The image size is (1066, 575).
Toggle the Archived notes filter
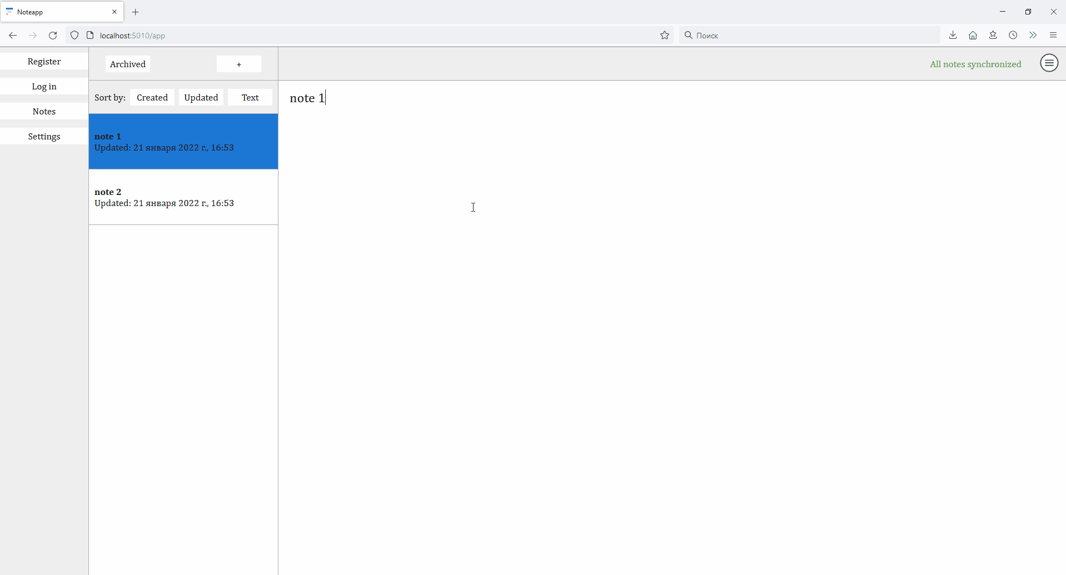click(127, 64)
